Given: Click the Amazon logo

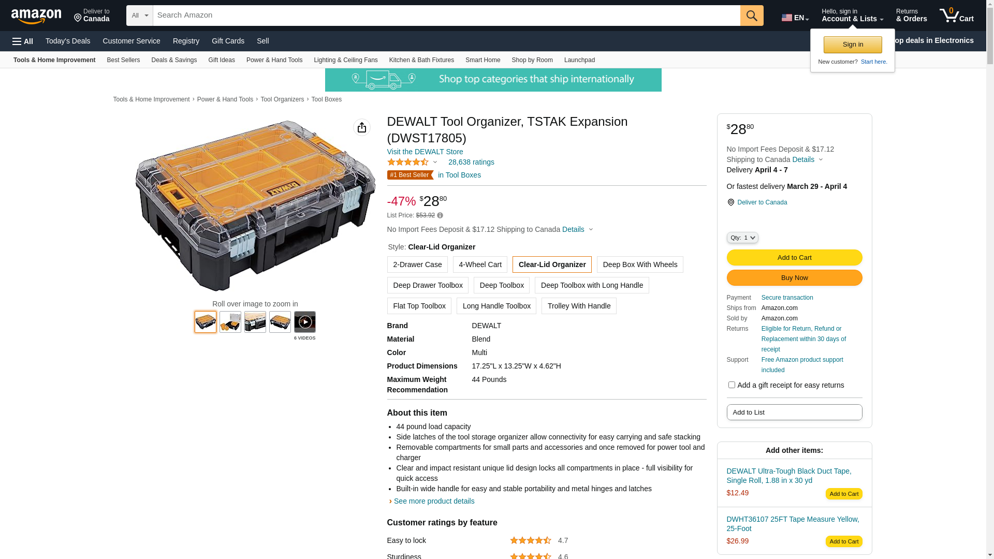Looking at the screenshot, I should [36, 16].
